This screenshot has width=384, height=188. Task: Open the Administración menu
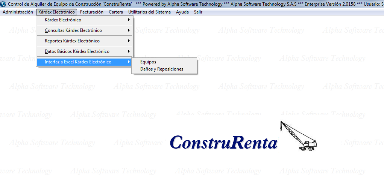(x=18, y=12)
